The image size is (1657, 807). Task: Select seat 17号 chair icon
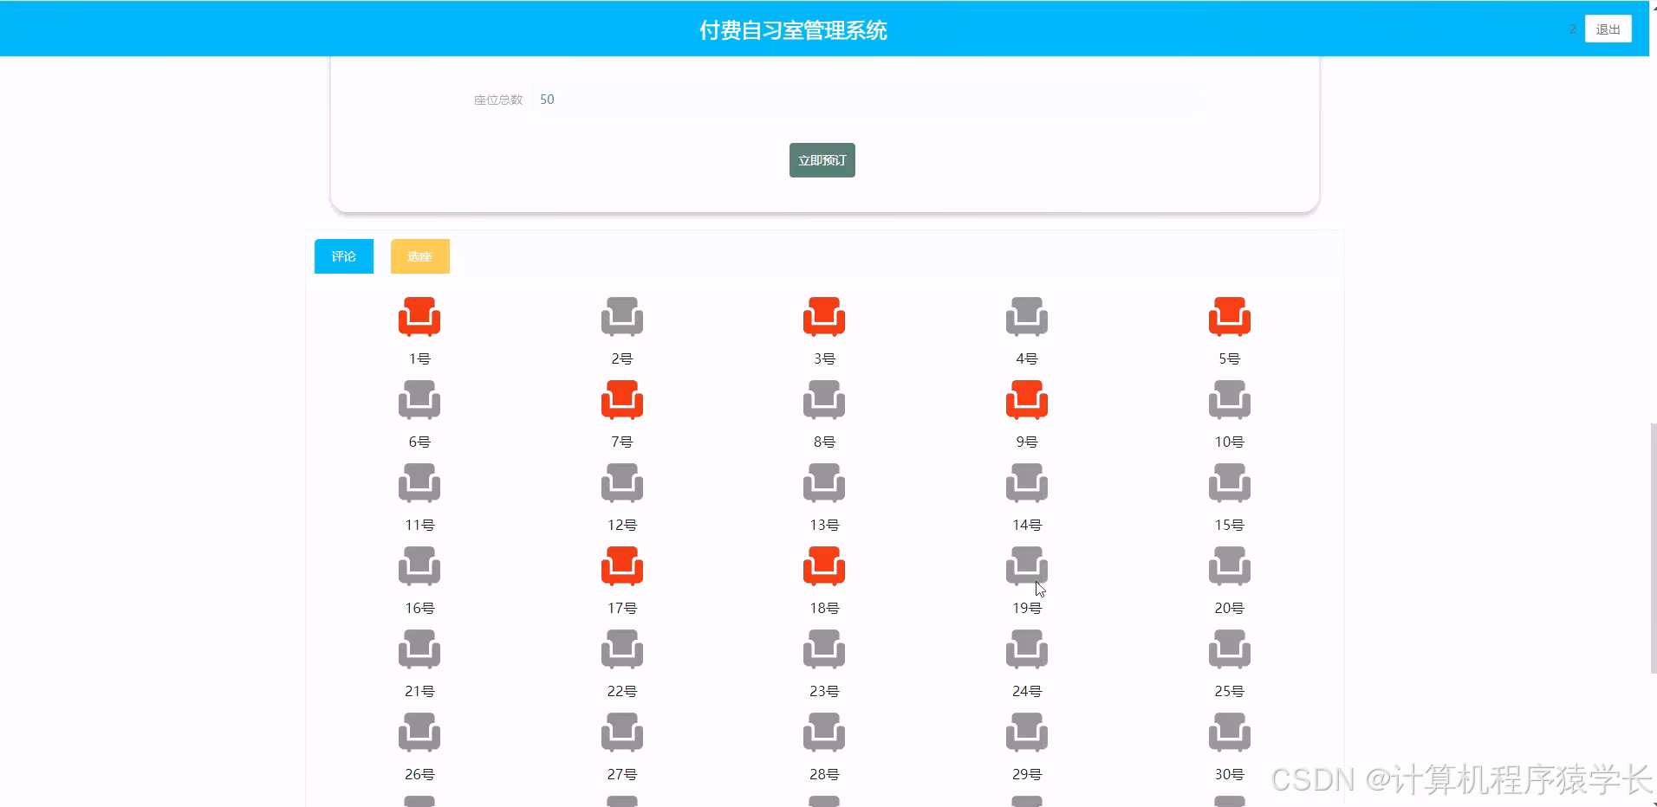pyautogui.click(x=621, y=566)
